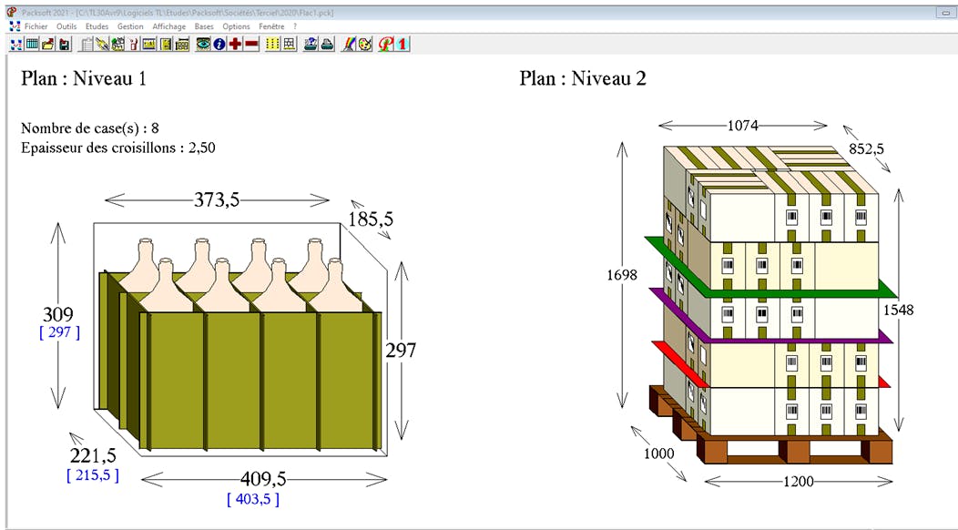This screenshot has width=958, height=530.
Task: Click the rainbow paintbrush colors icon
Action: click(x=348, y=44)
